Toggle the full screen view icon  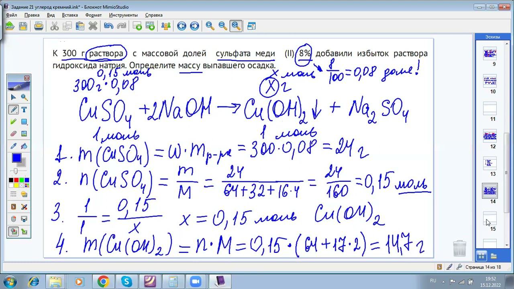click(251, 26)
